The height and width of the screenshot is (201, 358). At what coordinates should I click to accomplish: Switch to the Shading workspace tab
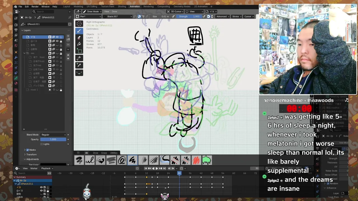coord(122,6)
